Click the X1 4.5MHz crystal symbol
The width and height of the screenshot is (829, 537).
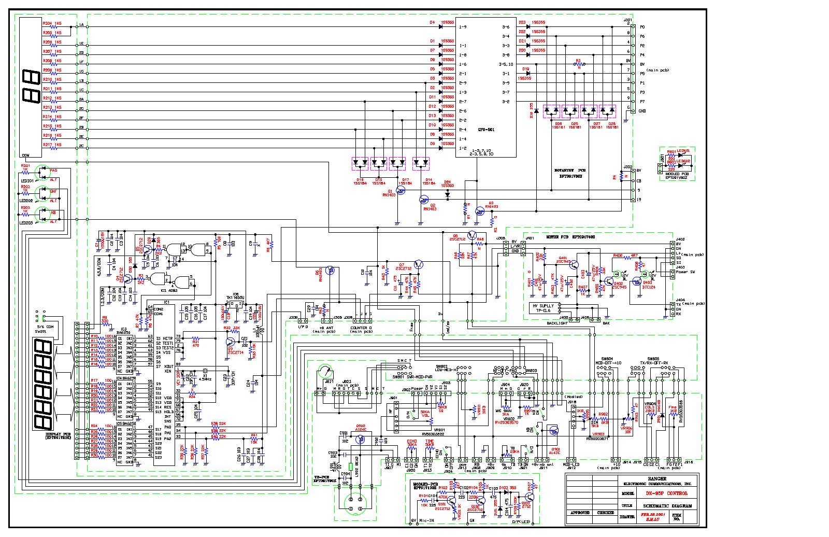click(205, 371)
